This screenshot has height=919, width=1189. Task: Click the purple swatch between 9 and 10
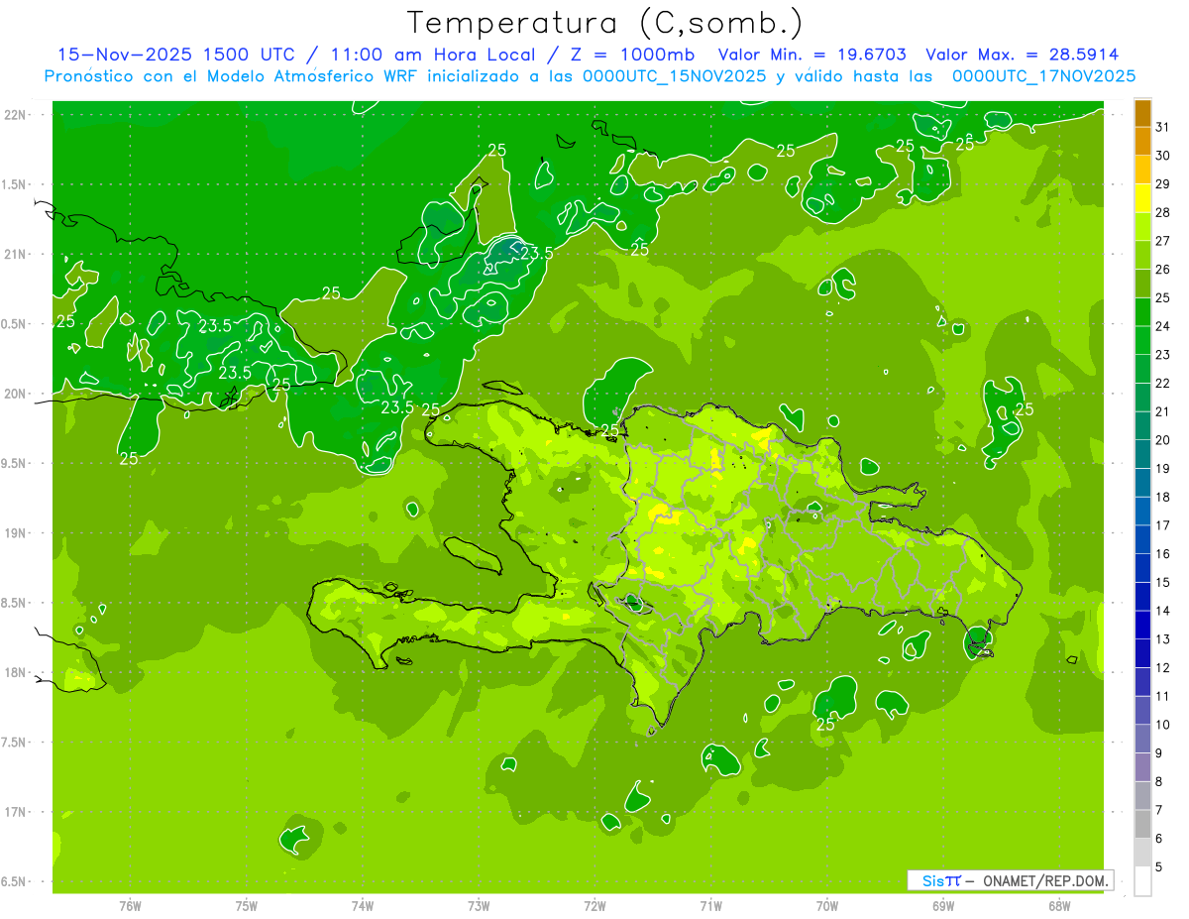[x=1142, y=739]
